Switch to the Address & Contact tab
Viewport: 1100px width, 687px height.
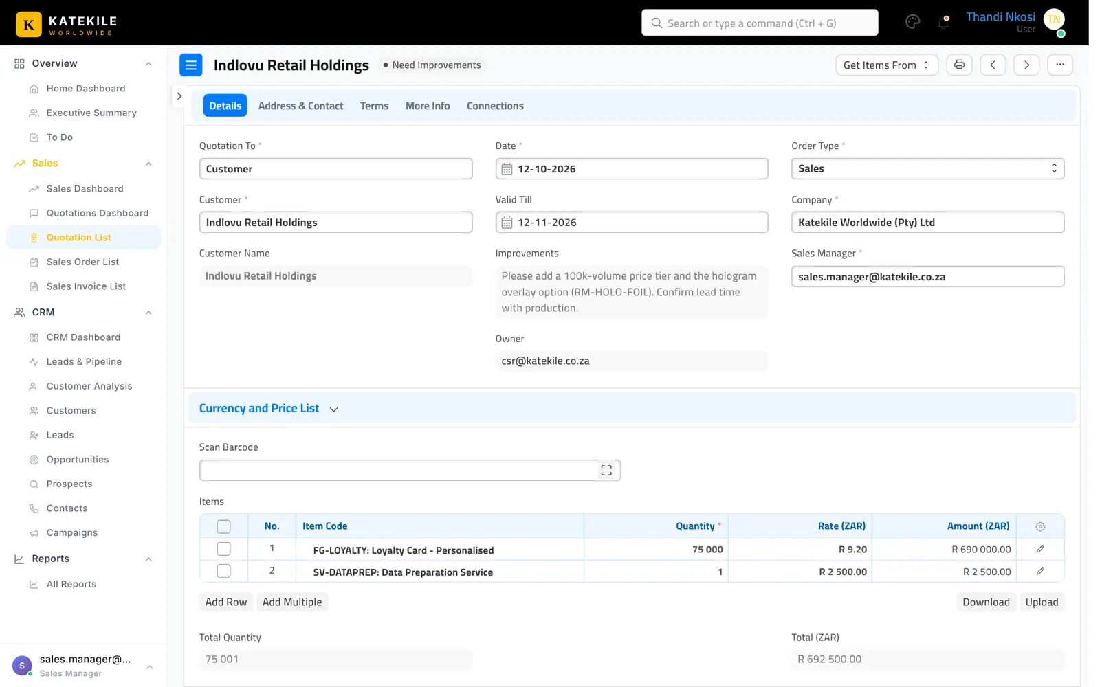tap(300, 106)
